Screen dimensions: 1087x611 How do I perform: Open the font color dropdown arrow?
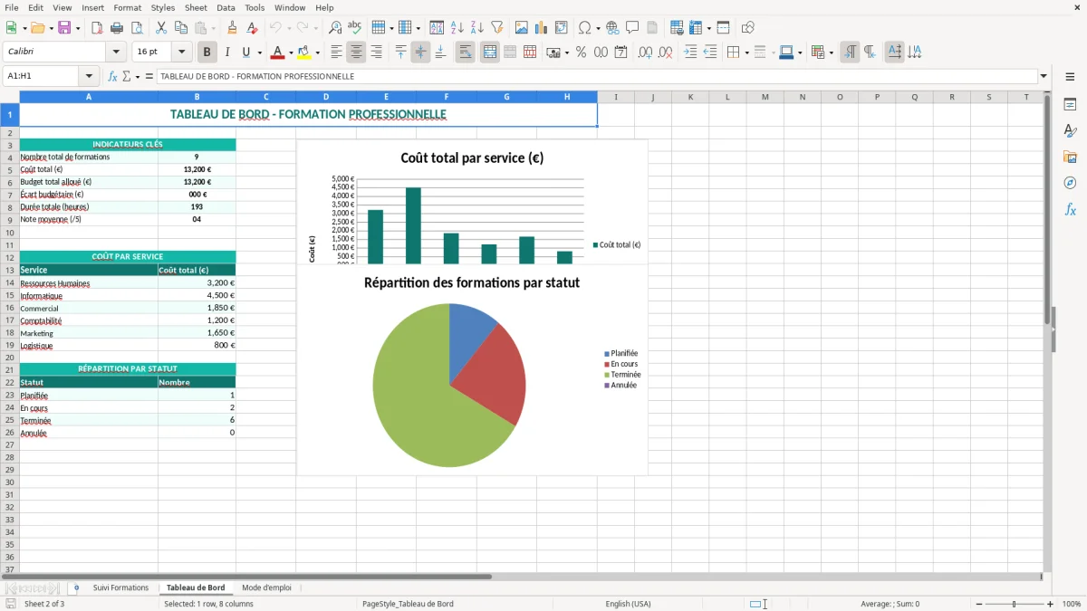[x=290, y=53]
